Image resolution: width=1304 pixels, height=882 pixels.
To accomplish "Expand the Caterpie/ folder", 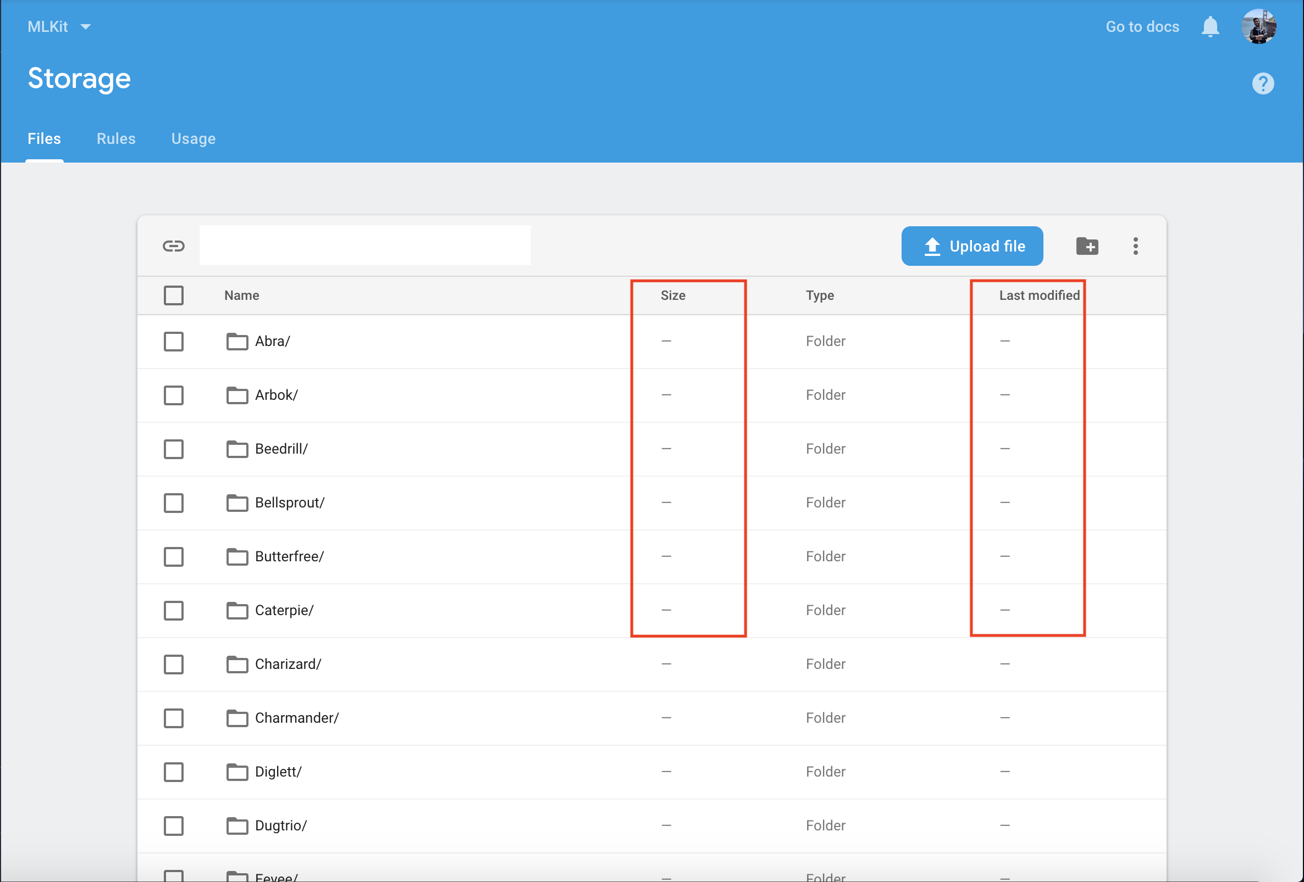I will (x=284, y=610).
